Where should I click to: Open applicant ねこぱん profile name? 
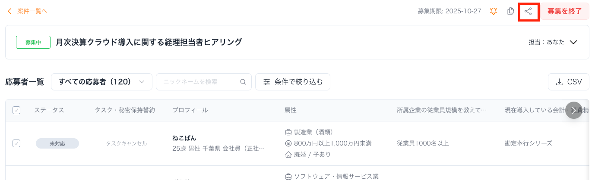tap(184, 138)
